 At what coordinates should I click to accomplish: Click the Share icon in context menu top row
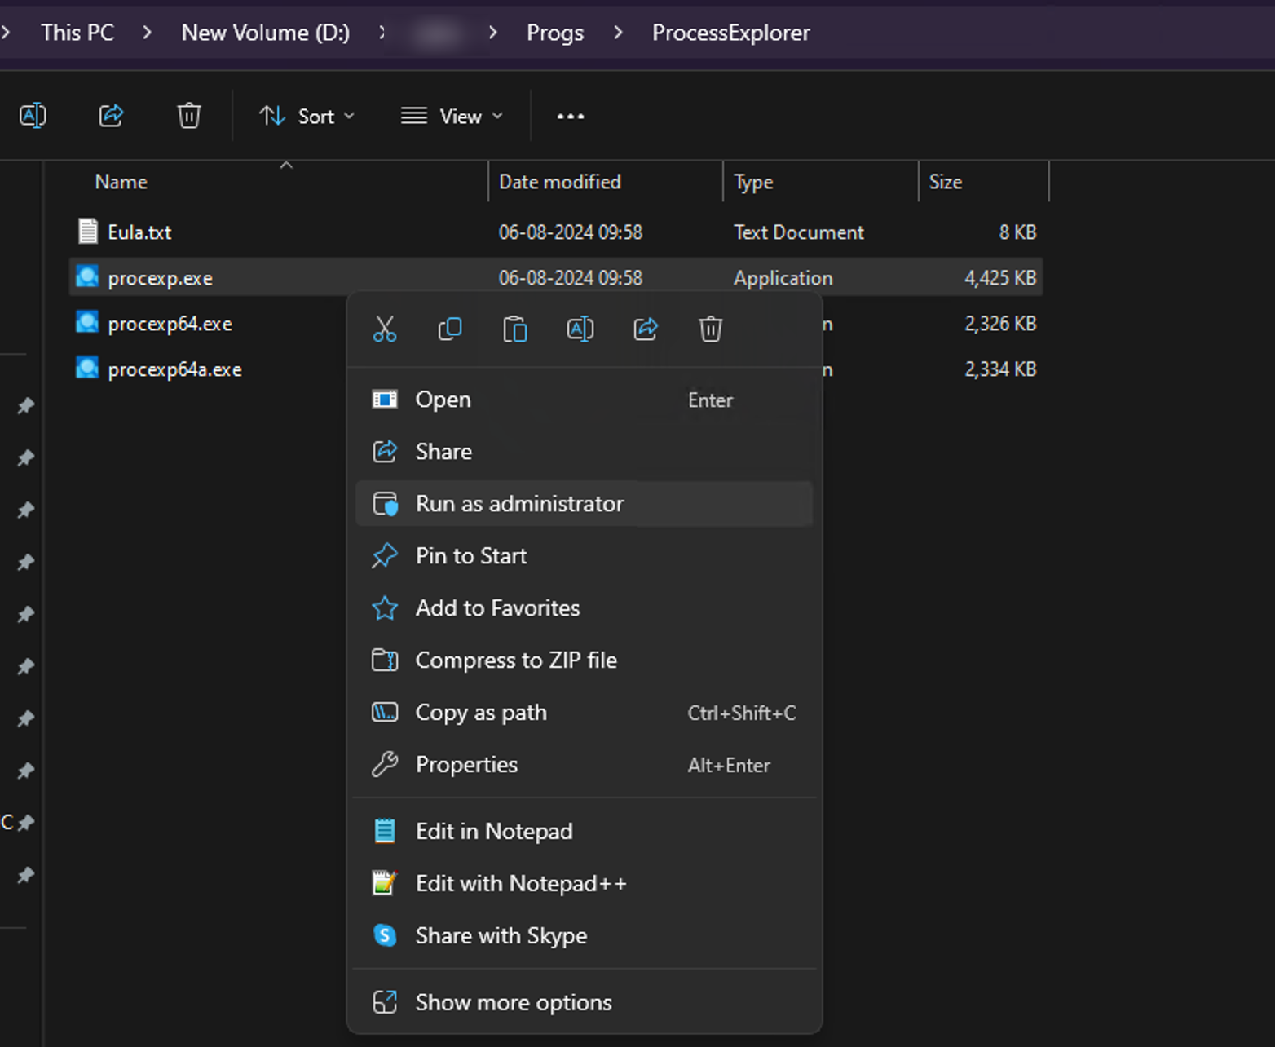pos(646,329)
